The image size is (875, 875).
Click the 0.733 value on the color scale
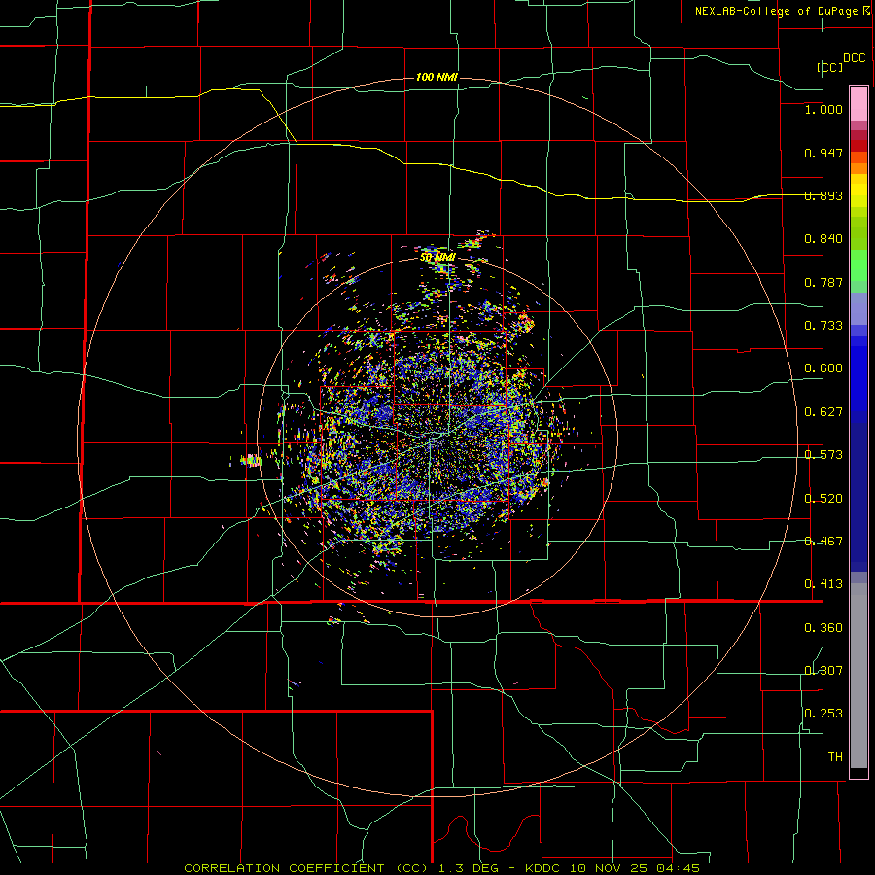click(823, 326)
